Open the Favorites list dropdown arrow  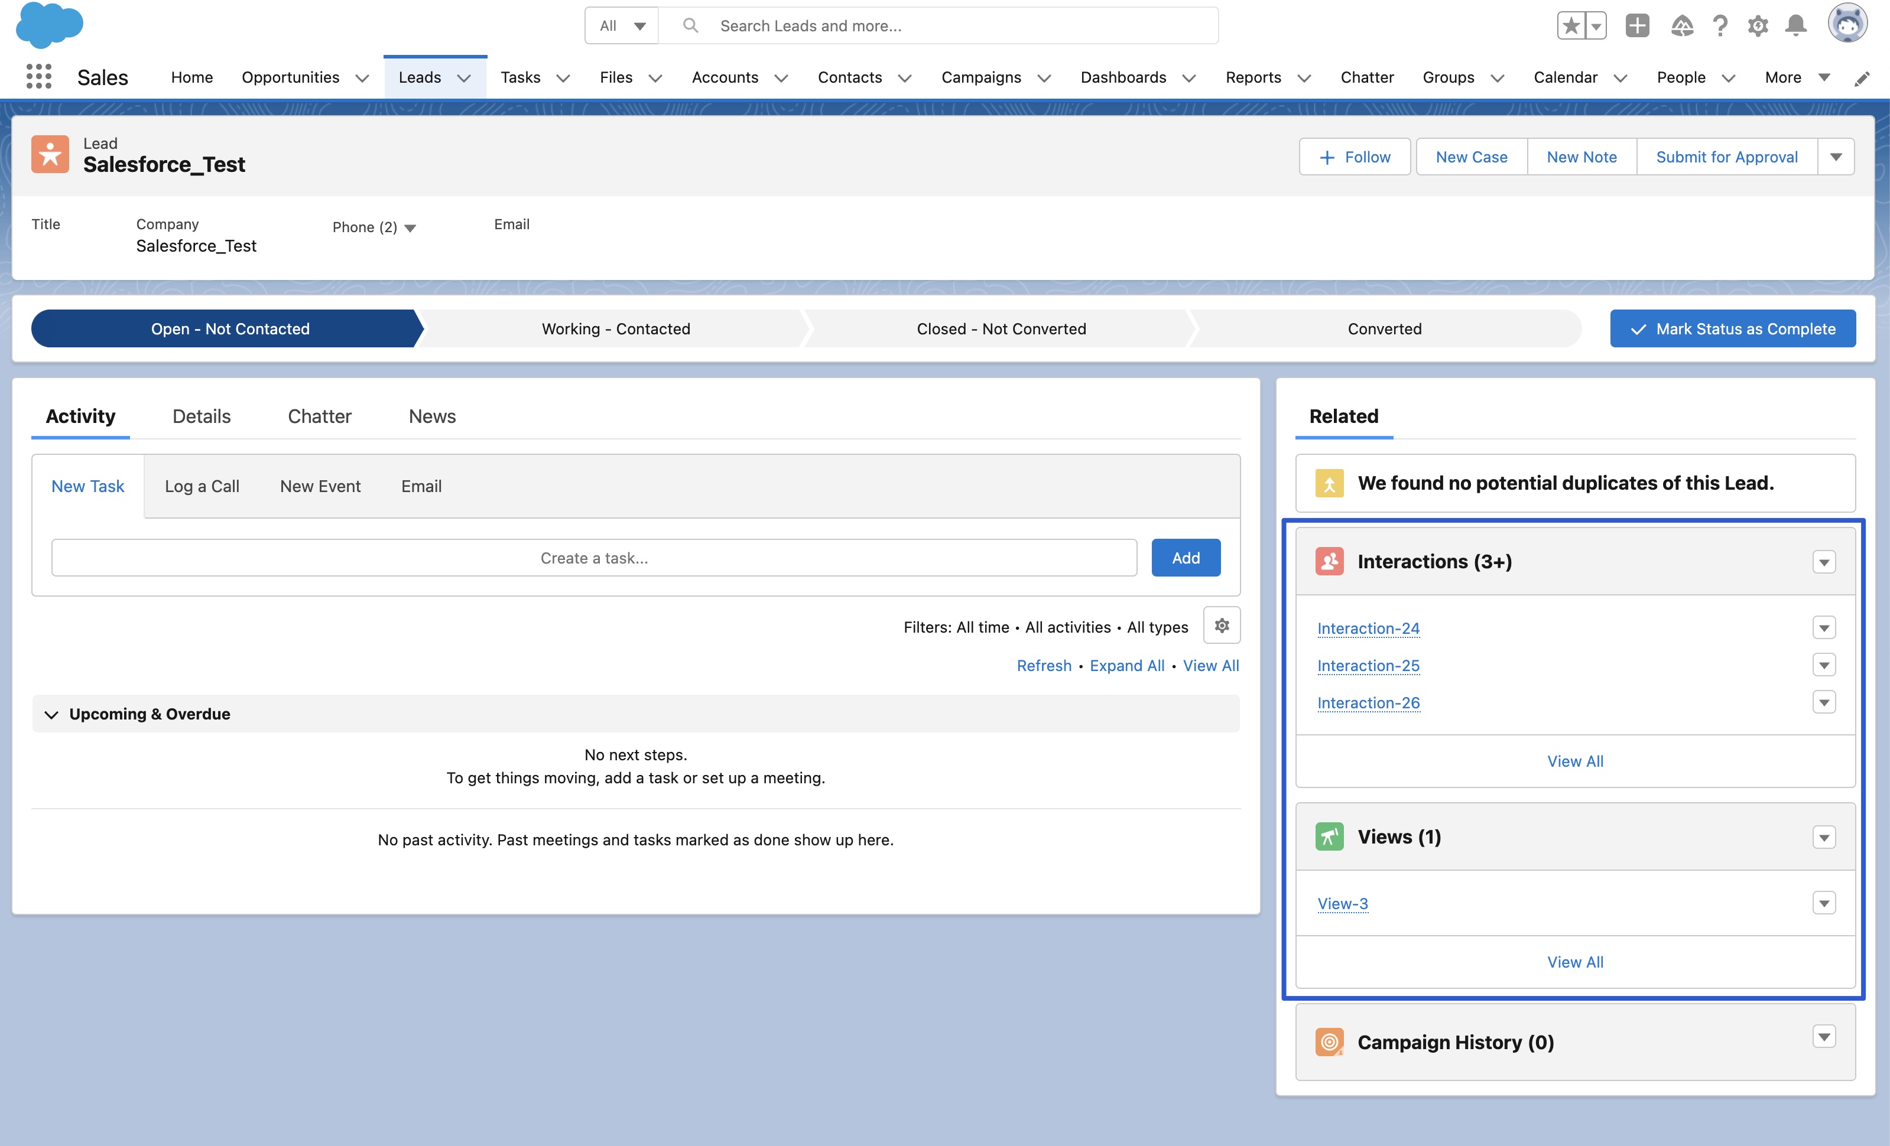pyautogui.click(x=1596, y=25)
